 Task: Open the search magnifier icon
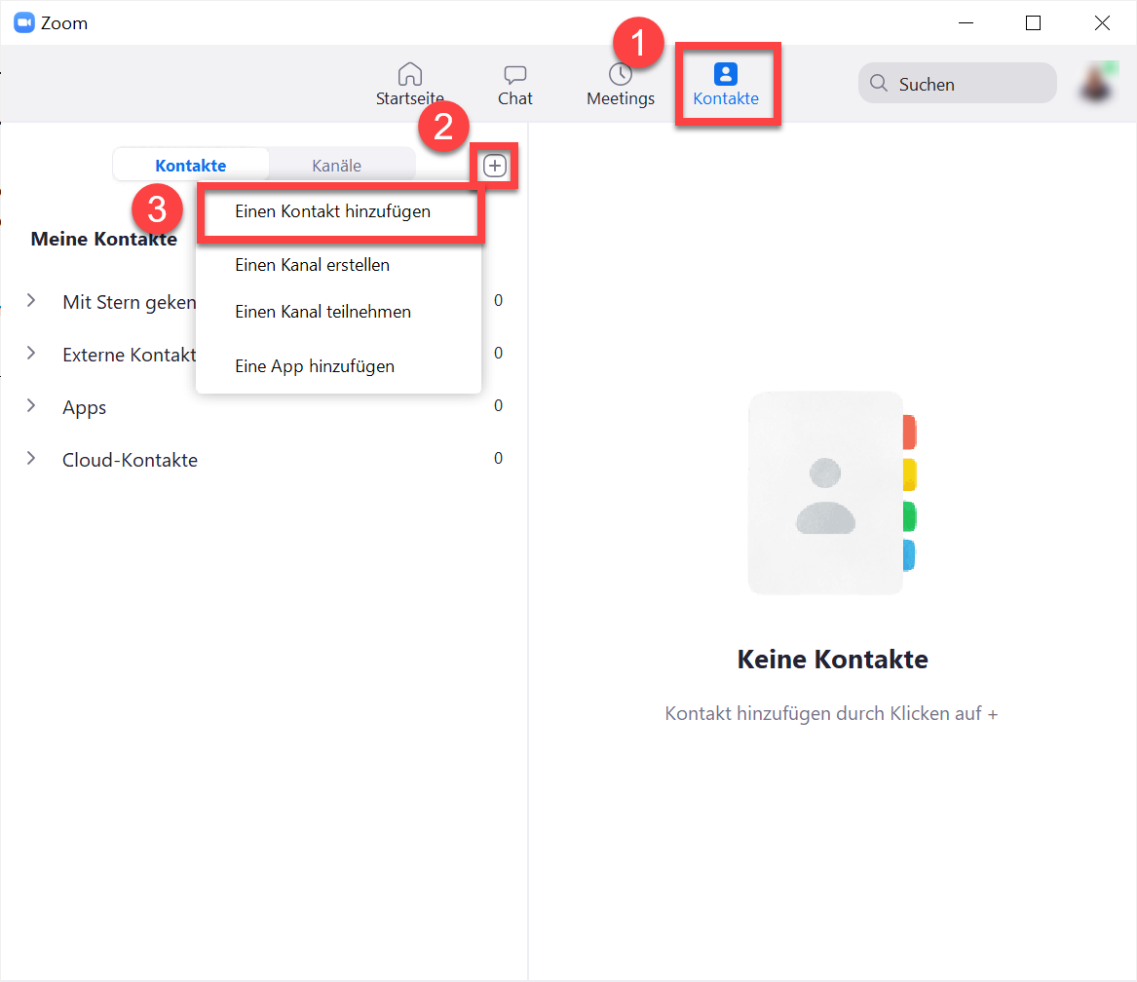pos(879,83)
